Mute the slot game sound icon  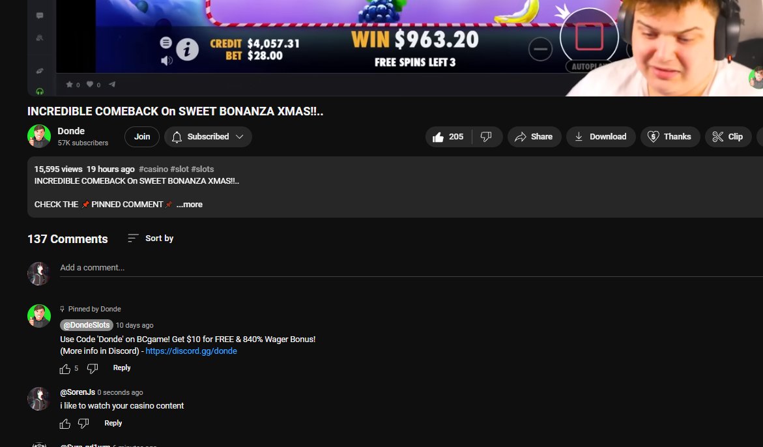(x=166, y=61)
